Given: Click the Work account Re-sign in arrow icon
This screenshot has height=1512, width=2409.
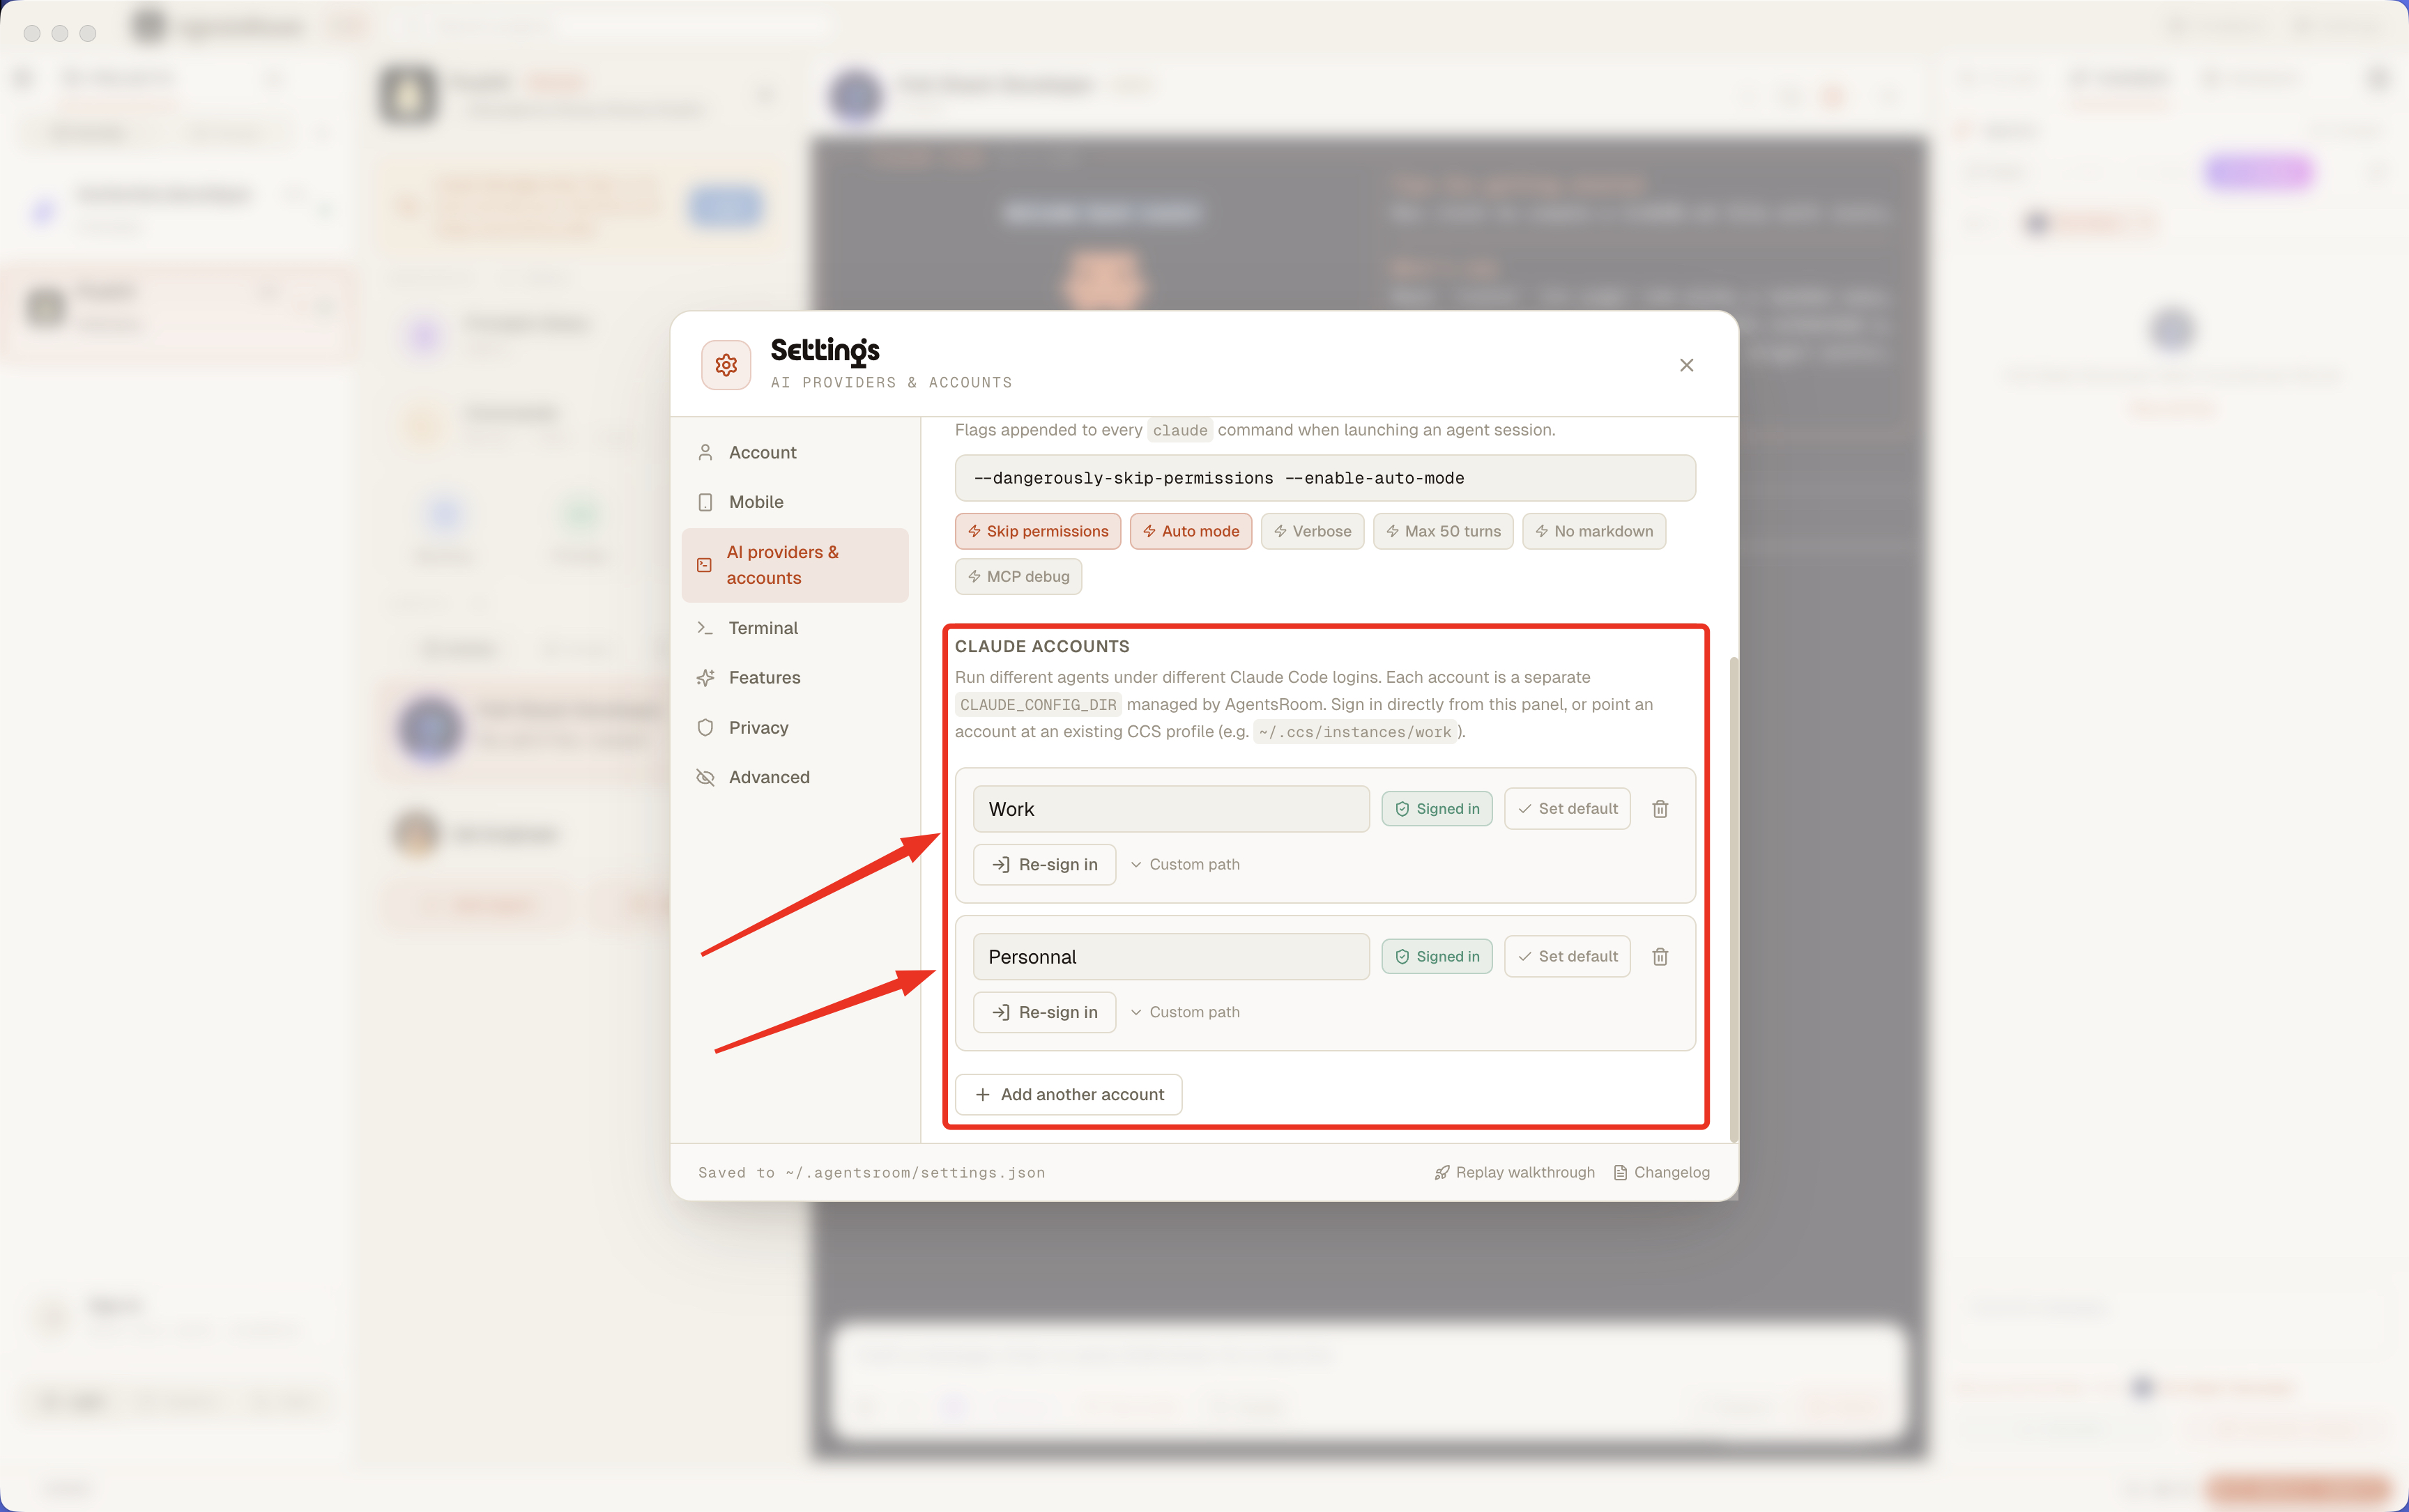Looking at the screenshot, I should 1000,864.
